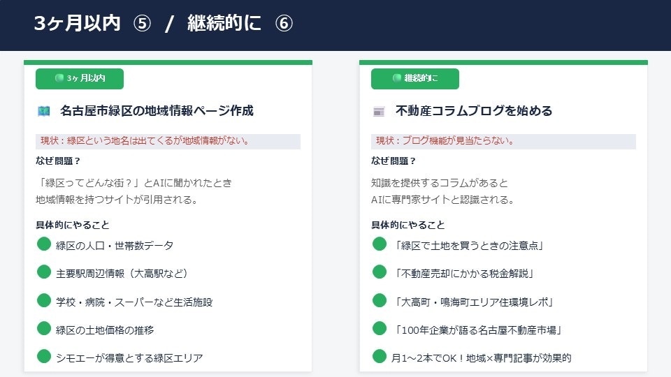Click the green bullet beside 緑区の土地価格の推移

click(44, 328)
